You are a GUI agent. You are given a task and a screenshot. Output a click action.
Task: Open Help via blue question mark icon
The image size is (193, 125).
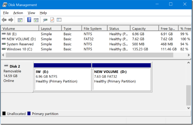(x=29, y=20)
